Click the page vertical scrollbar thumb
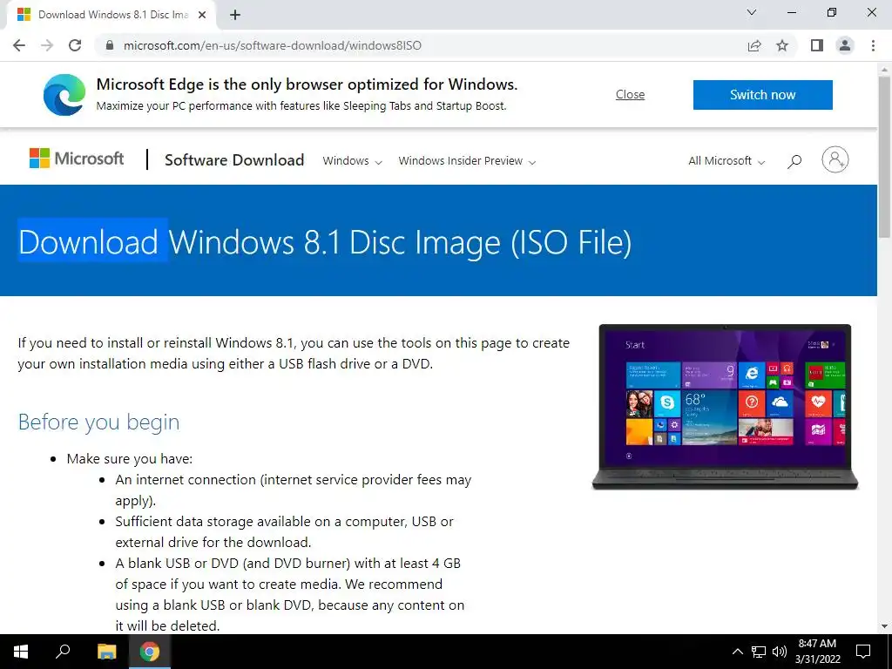 (x=884, y=157)
